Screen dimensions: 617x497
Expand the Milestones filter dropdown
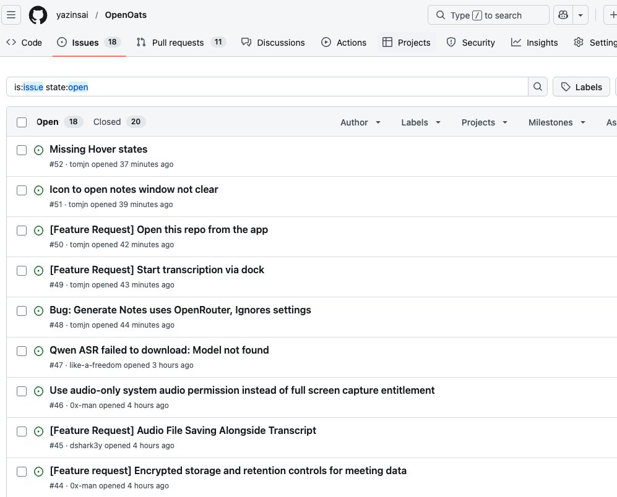(557, 122)
